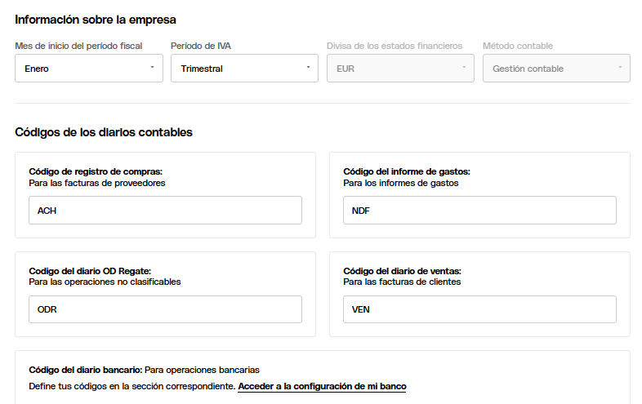Click the label Codigo del diario OD Regate
The height and width of the screenshot is (404, 642).
click(90, 271)
